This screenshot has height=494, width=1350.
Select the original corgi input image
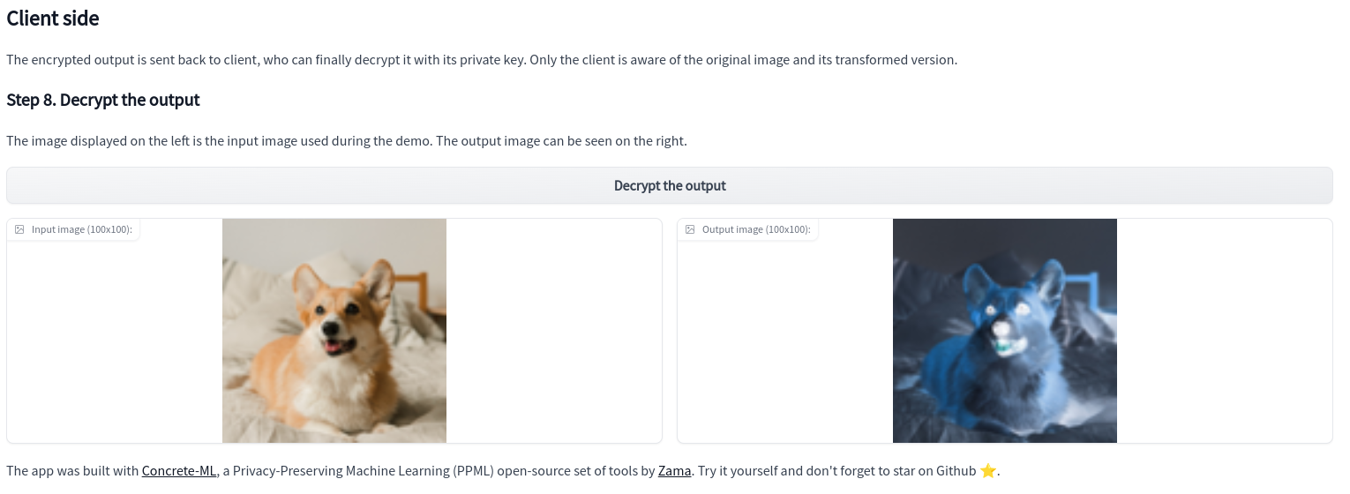point(334,331)
